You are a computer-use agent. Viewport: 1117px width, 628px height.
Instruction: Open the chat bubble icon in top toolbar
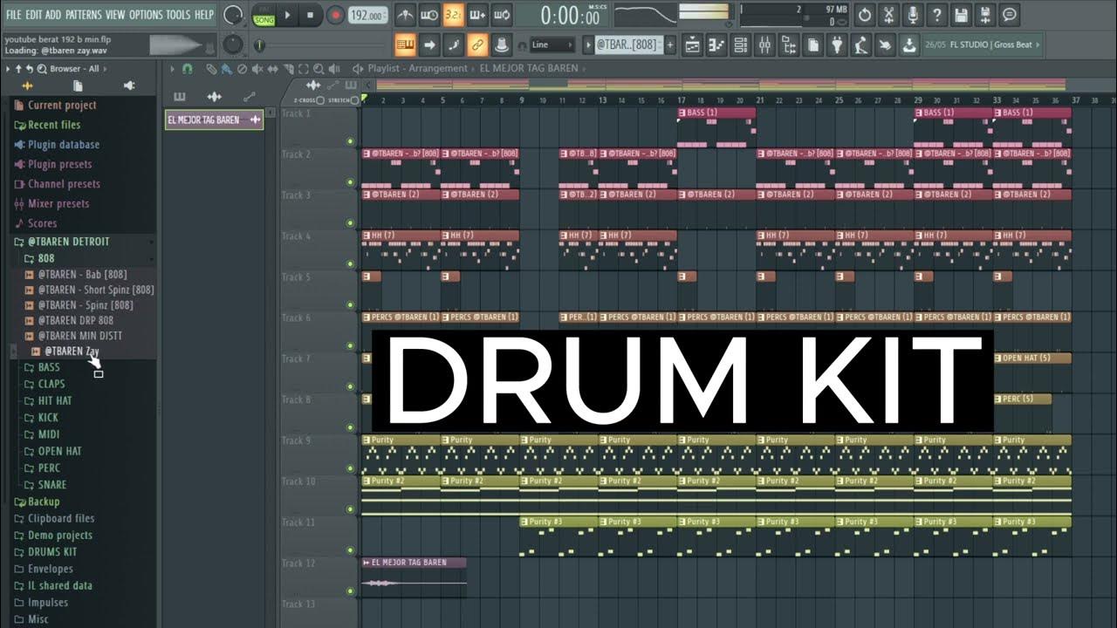(1010, 15)
